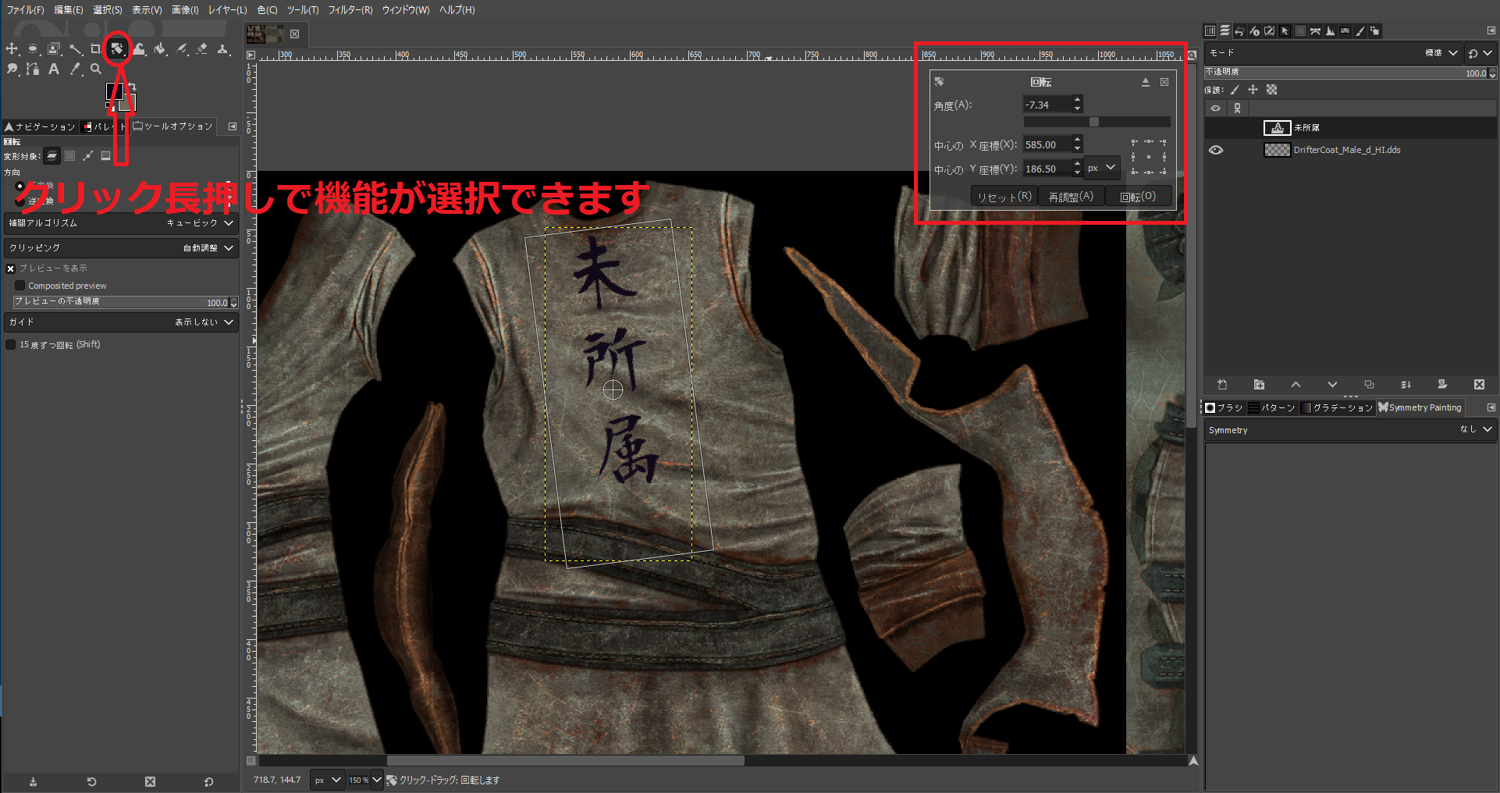Set transform target to layer
Viewport: 1500px width, 793px height.
coord(52,156)
